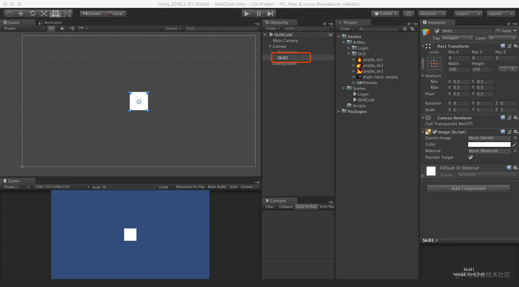Toggle Skill1 active checkbox
The height and width of the screenshot is (287, 519).
(437, 31)
